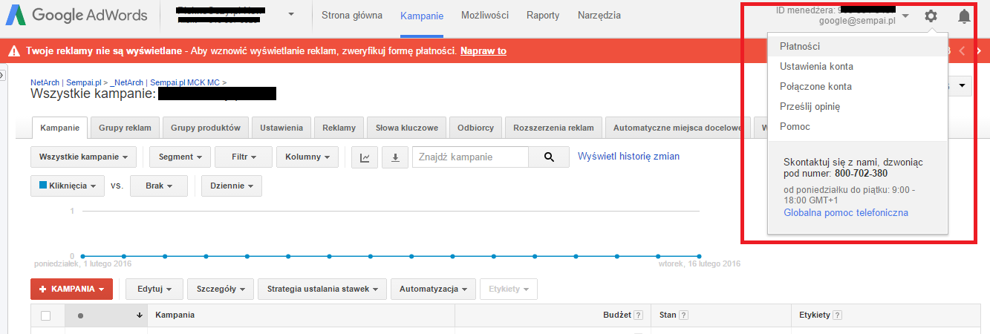Image resolution: width=990 pixels, height=334 pixels.
Task: Click the Znajdź kampanie search field
Action: (x=470, y=157)
